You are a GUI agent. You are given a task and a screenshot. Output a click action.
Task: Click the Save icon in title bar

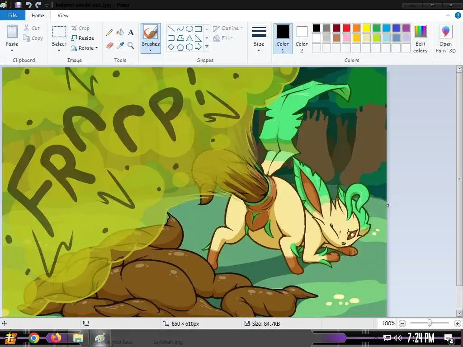pos(18,5)
